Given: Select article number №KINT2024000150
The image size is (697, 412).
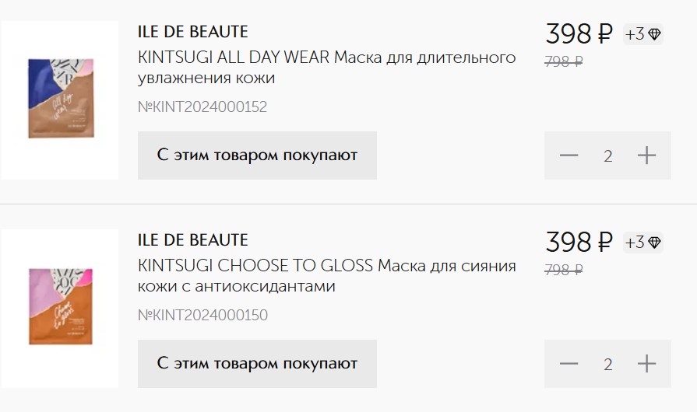Looking at the screenshot, I should coord(202,316).
